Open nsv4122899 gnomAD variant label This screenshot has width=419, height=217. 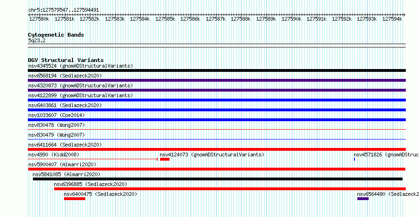tap(81, 95)
